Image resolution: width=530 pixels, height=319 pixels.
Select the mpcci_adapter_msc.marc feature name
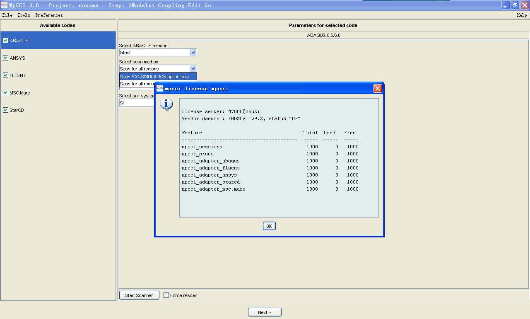coord(214,189)
